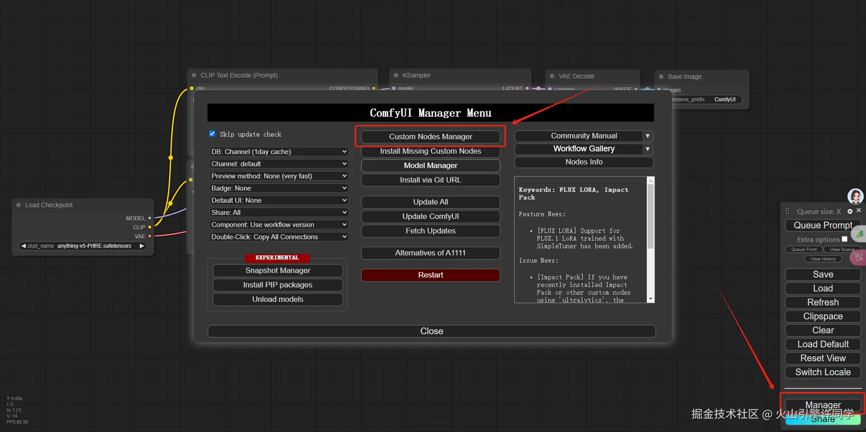This screenshot has height=432, width=866.
Task: Click Install PIP packages
Action: click(278, 285)
